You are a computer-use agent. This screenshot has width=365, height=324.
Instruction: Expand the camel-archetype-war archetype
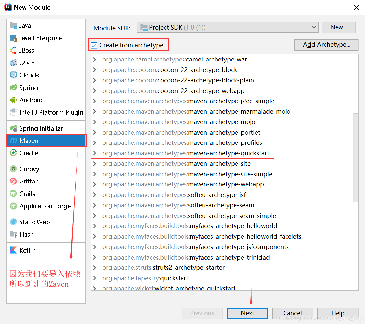click(94, 60)
